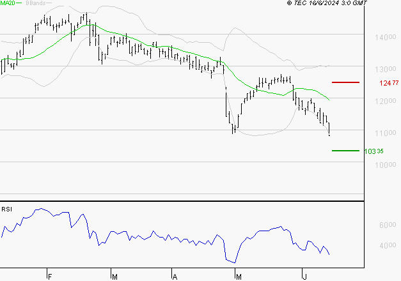Click the 120.00 price axis label
Image resolution: width=401 pixels, height=281 pixels.
pos(386,101)
